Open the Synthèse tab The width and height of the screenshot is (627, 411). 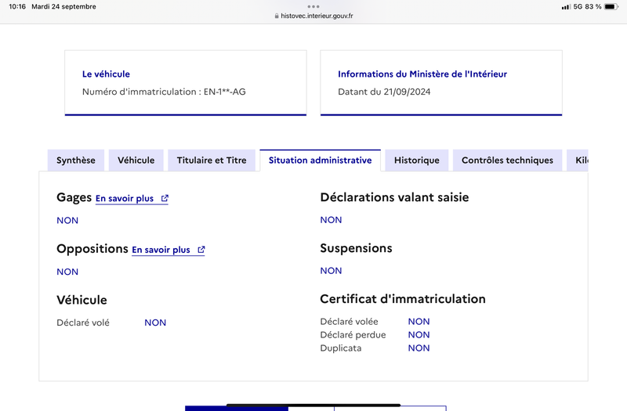coord(76,160)
